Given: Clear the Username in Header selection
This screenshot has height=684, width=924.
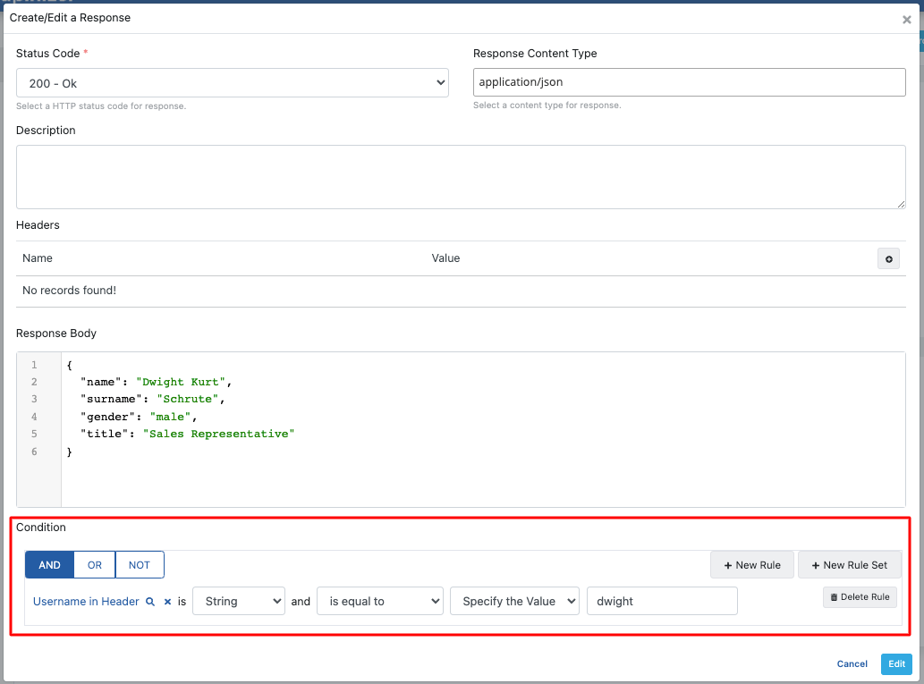Looking at the screenshot, I should (x=167, y=601).
